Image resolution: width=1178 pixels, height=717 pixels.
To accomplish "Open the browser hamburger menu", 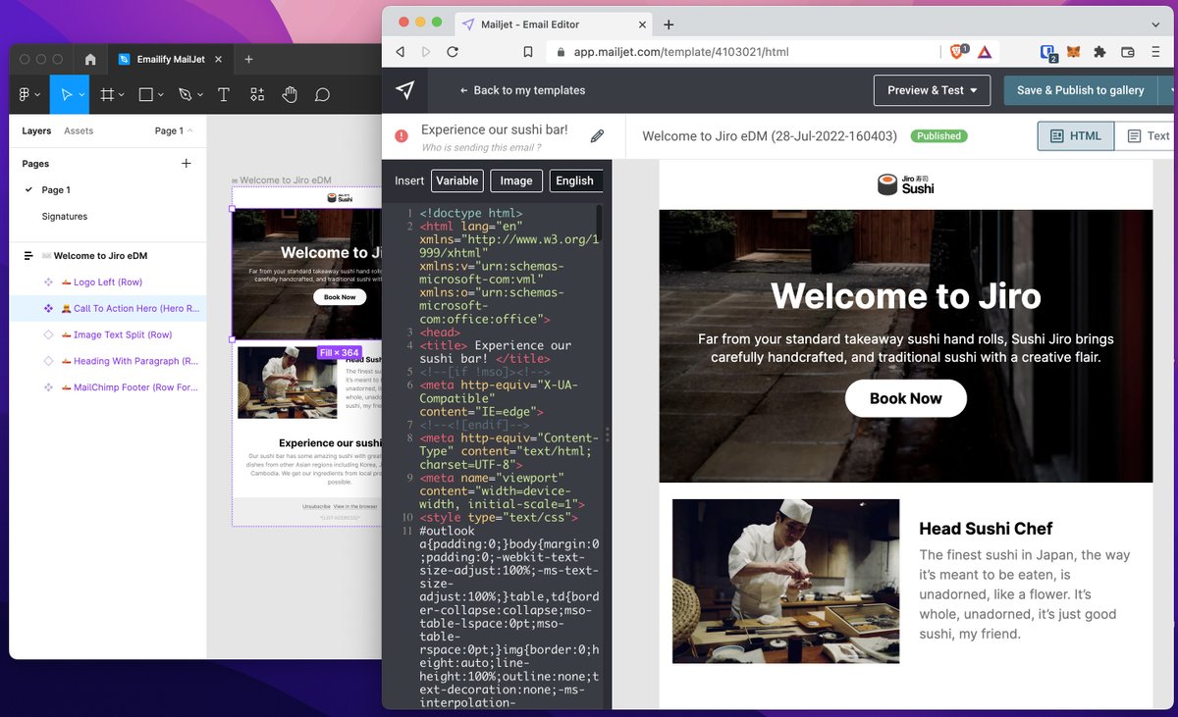I will coord(1155,52).
